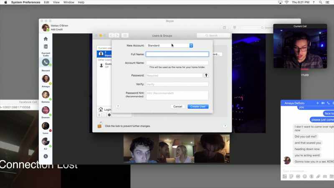Viewport: 334px width, 188px height.
Task: Select the Current Calls phone icon
Action: (46, 62)
